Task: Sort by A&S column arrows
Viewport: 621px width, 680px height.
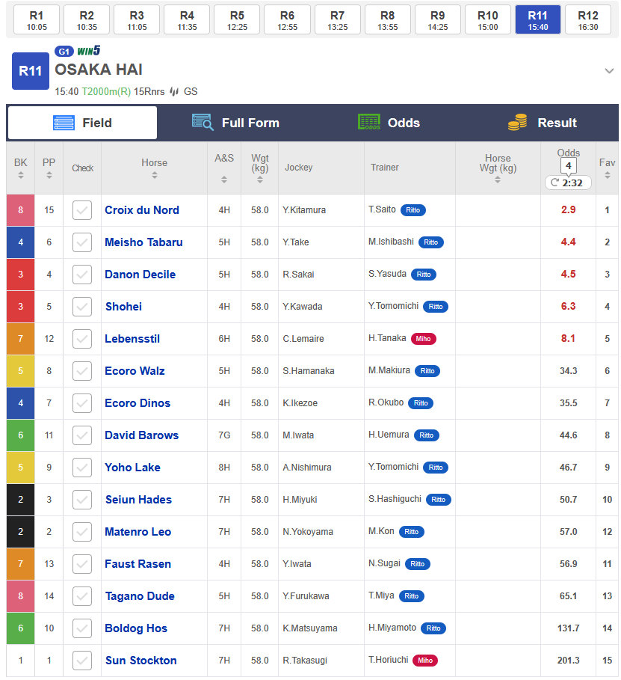Action: click(x=224, y=179)
